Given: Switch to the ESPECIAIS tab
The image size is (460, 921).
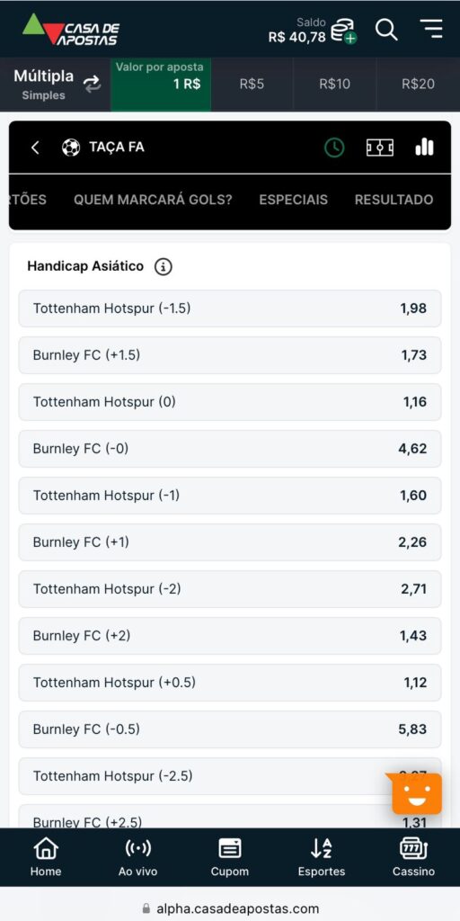Looking at the screenshot, I should coord(294,200).
